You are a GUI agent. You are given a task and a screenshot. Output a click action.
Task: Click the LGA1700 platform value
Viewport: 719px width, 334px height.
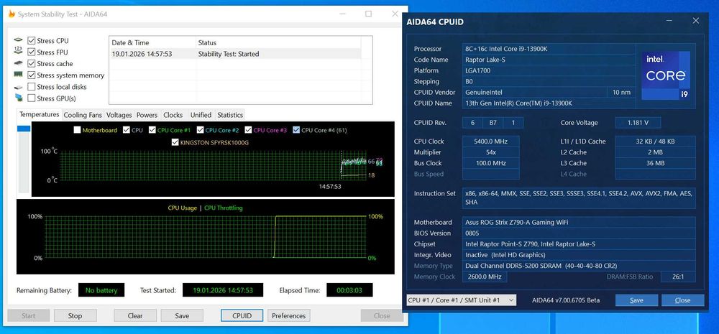(x=549, y=70)
